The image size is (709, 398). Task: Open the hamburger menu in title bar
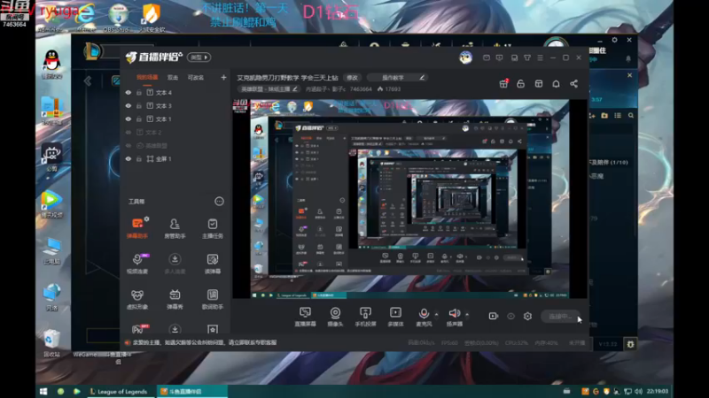click(540, 57)
